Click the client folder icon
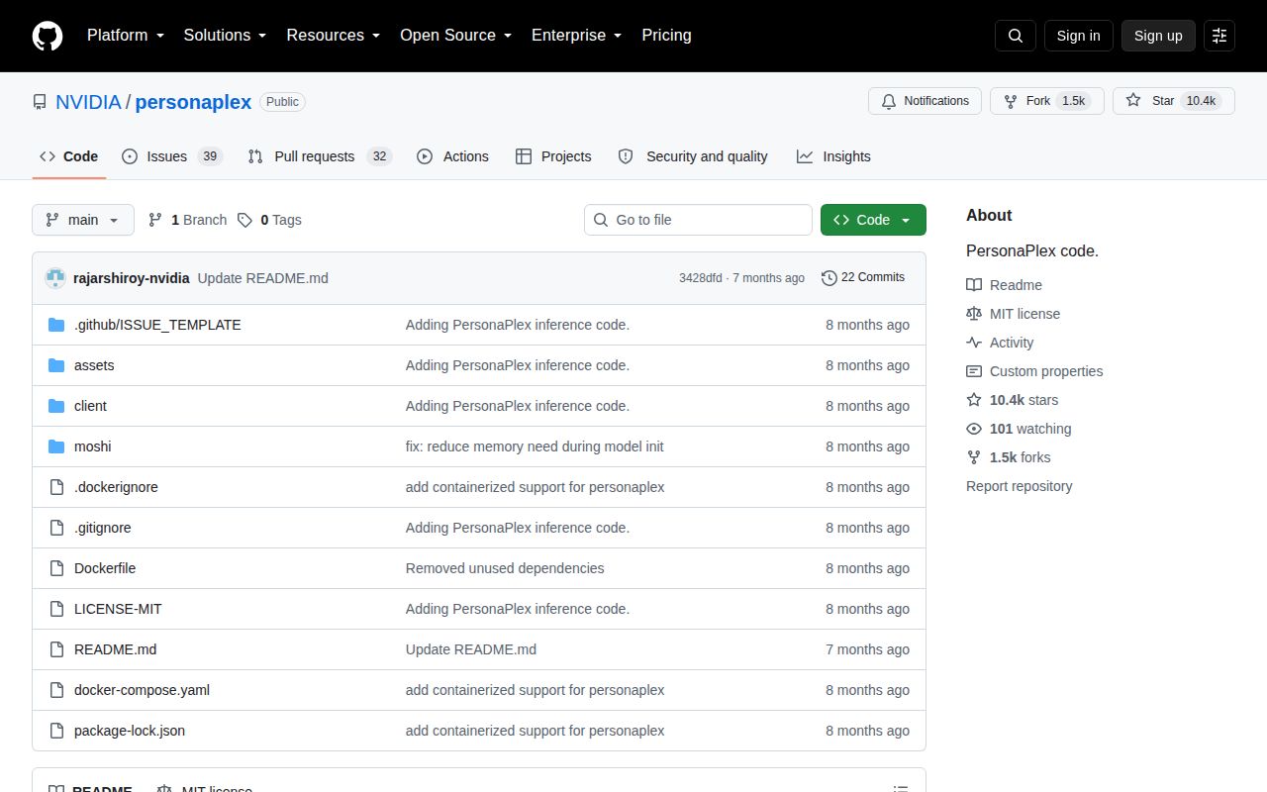Viewport: 1267px width, 792px height. pyautogui.click(x=56, y=406)
